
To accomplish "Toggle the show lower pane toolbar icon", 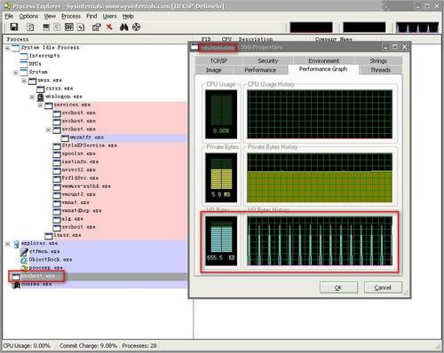I will click(69, 27).
